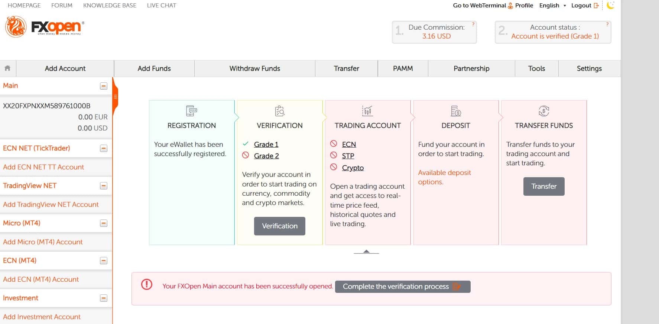Open the Withdraw Funds menu
This screenshot has height=324, width=659.
(255, 69)
